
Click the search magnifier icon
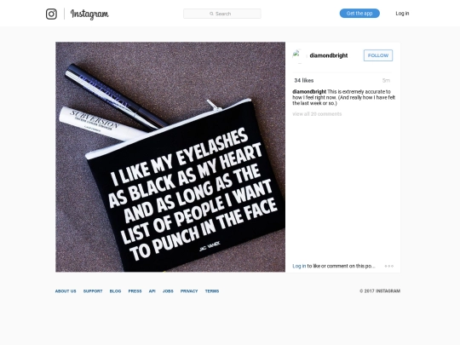(211, 14)
